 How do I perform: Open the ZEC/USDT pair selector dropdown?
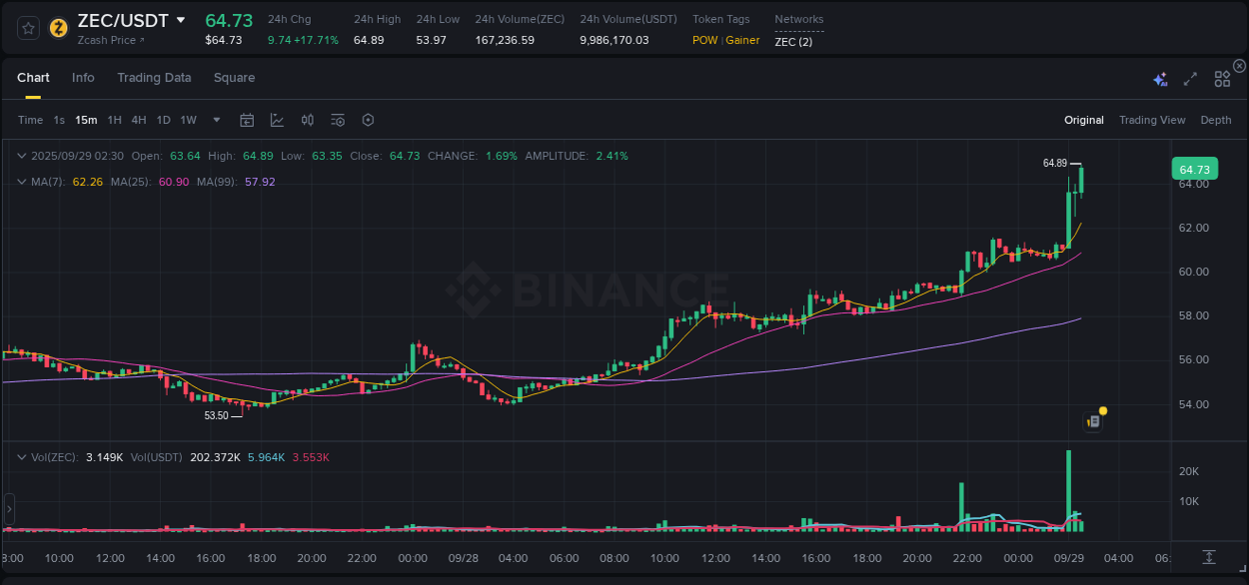181,19
